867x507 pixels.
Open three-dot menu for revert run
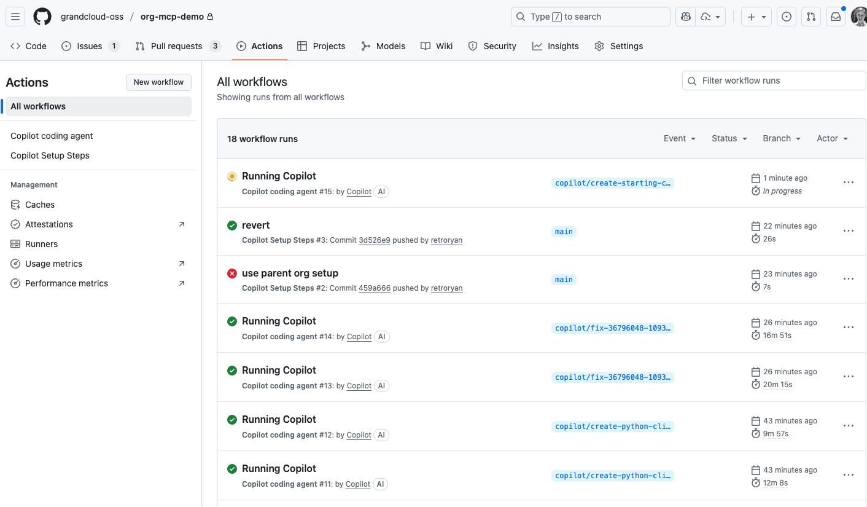pos(849,231)
